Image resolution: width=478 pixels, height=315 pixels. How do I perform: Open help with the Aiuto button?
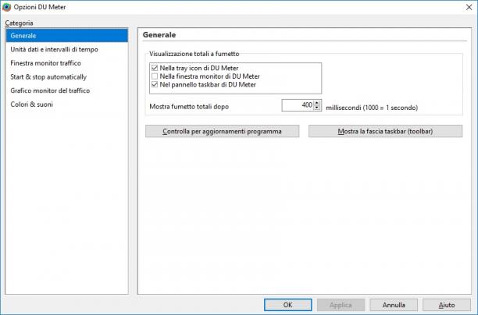coord(447,305)
